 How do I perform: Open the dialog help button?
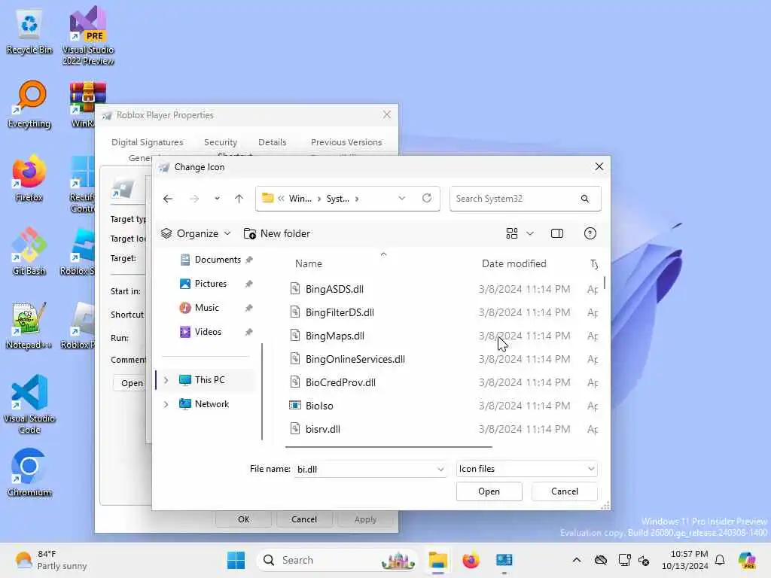pyautogui.click(x=590, y=233)
